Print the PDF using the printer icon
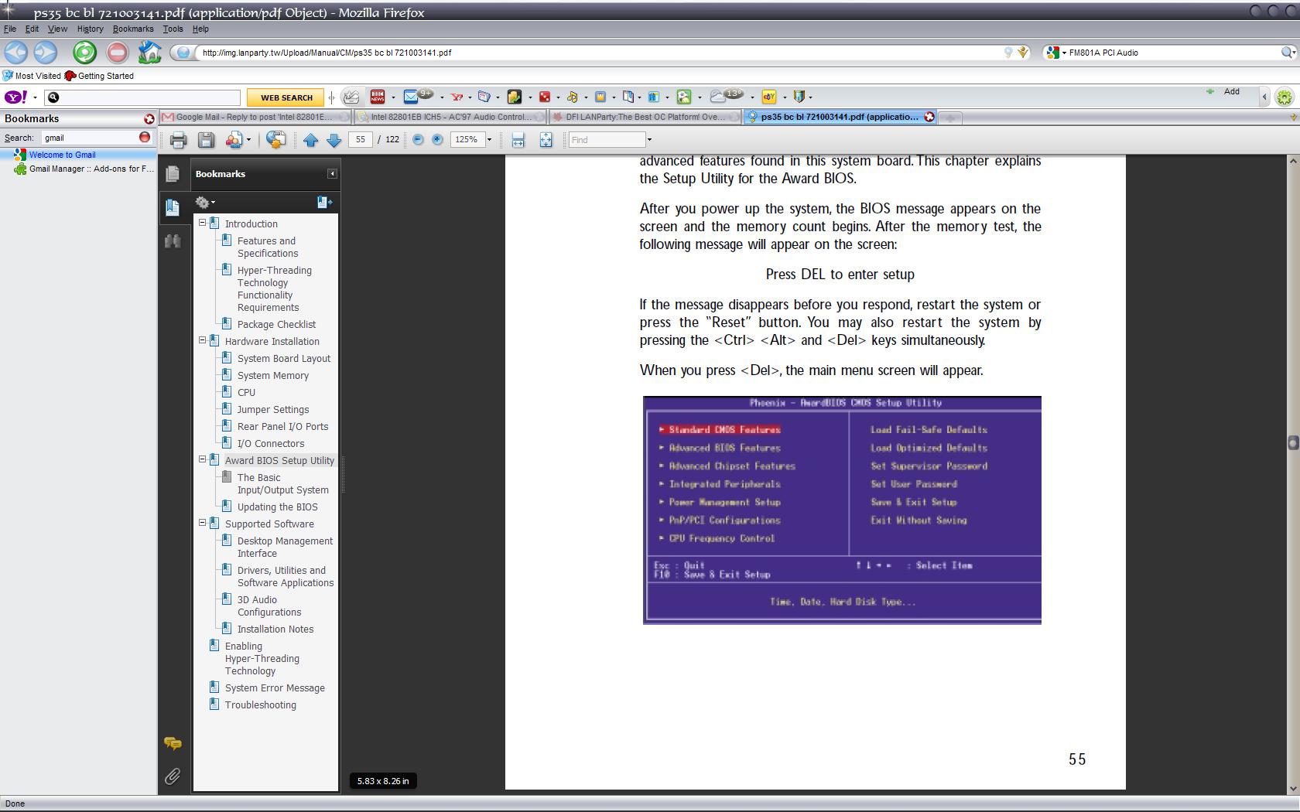The width and height of the screenshot is (1300, 812). coord(178,140)
